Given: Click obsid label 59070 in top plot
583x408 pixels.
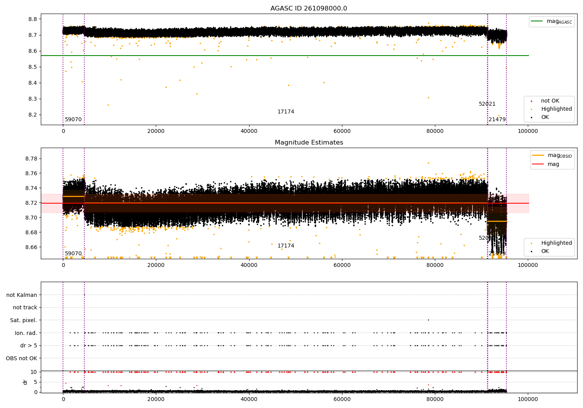Looking at the screenshot, I should [x=73, y=120].
